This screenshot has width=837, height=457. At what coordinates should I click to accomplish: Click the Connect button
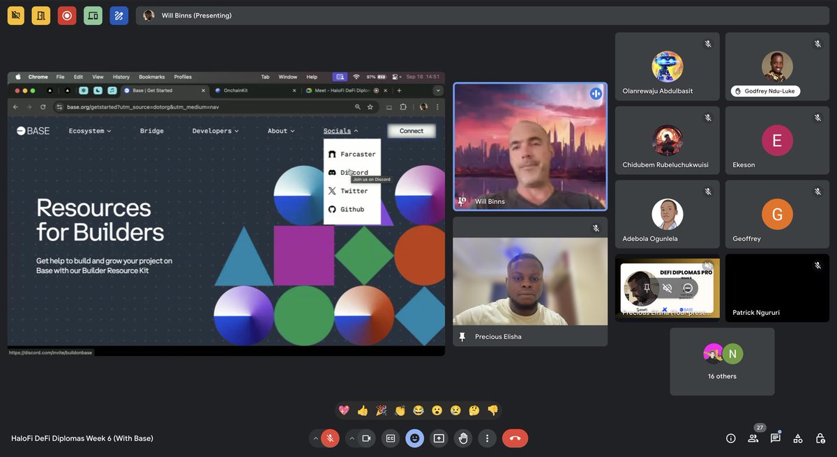pos(412,131)
